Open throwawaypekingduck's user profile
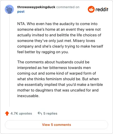113x134 pixels. click(x=36, y=7)
